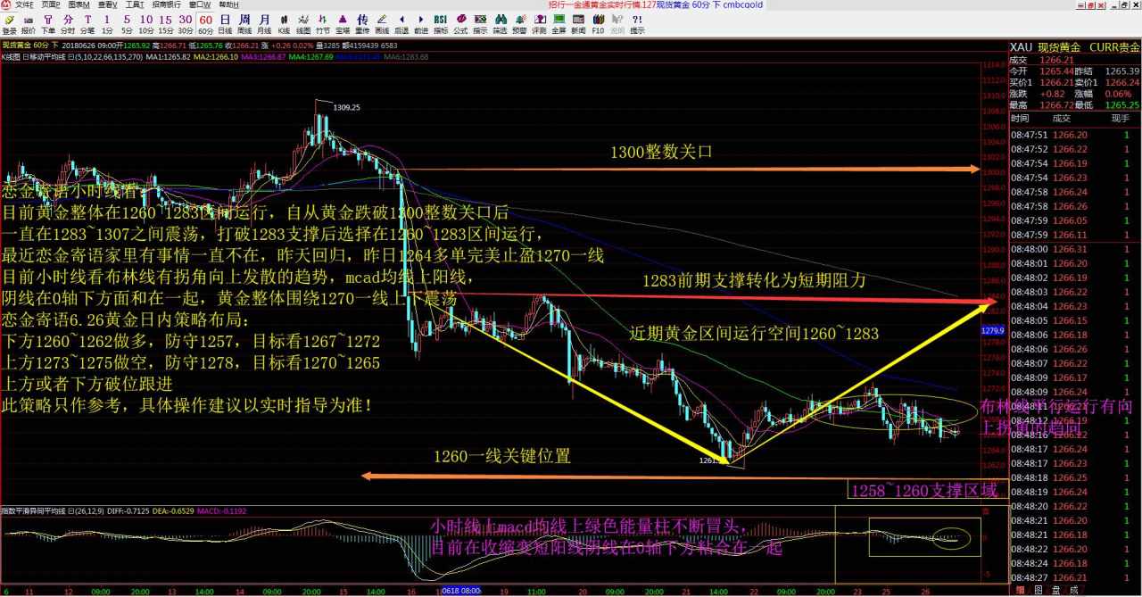This screenshot has width=1142, height=597.
Task: Open the 图表M menu
Action: (x=79, y=5)
